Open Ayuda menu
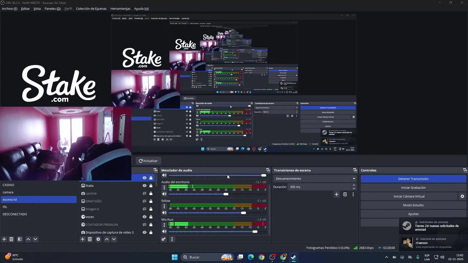This screenshot has width=468, height=263. tap(141, 8)
